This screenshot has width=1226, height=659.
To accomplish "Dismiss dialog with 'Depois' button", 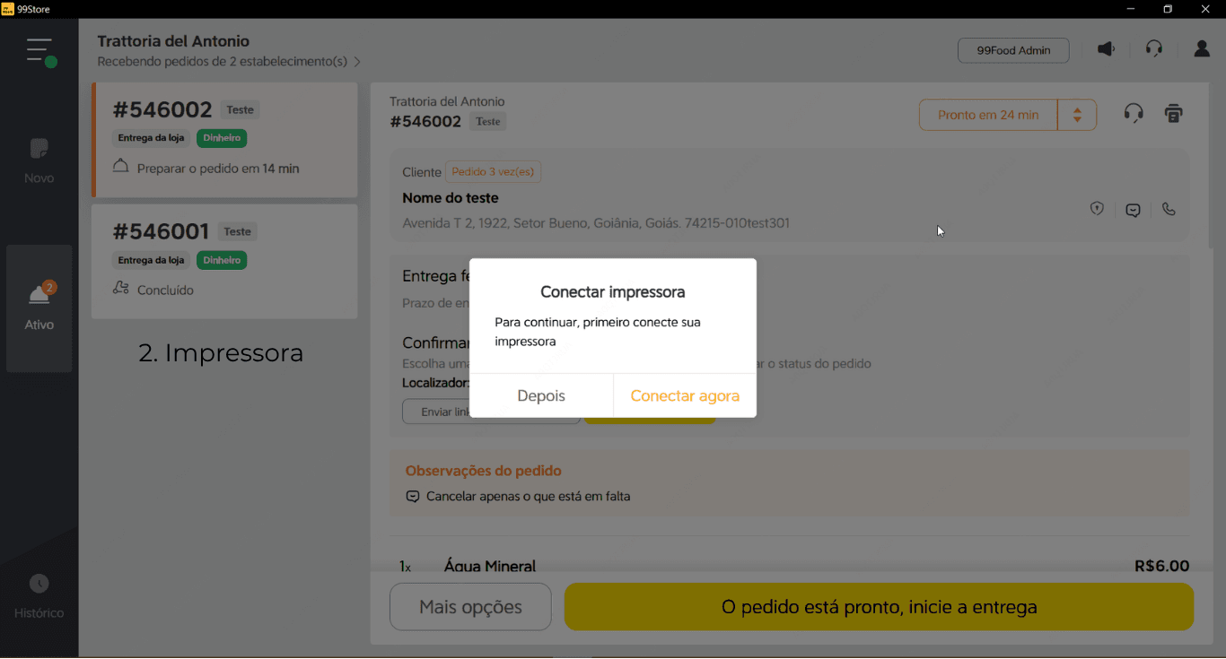I will pos(541,395).
